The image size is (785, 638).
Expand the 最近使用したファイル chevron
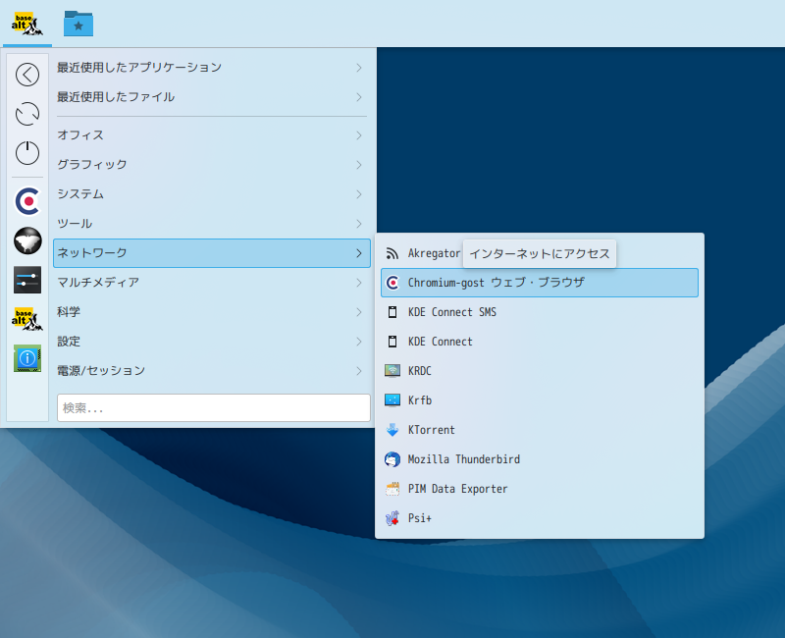point(359,97)
